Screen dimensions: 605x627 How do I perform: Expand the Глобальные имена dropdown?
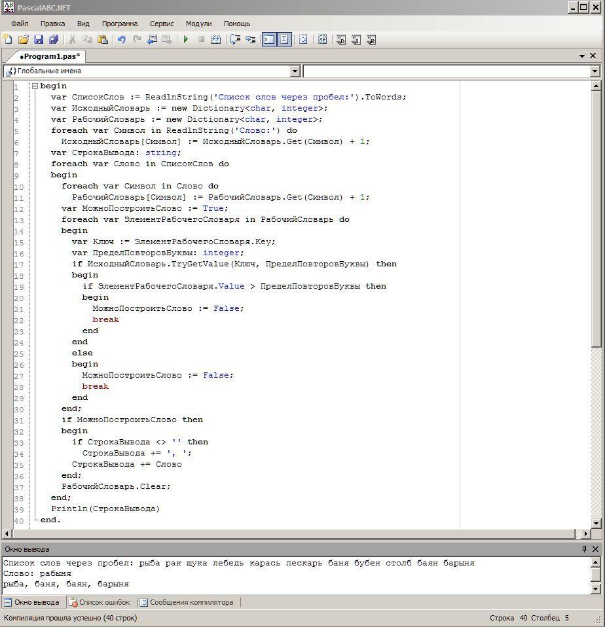click(295, 71)
